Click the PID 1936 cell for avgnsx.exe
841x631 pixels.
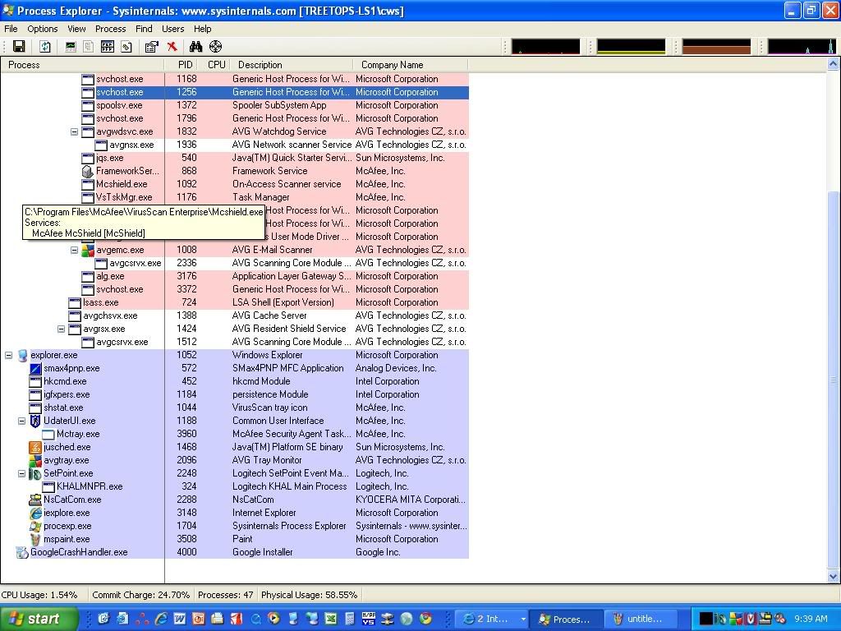coord(186,145)
